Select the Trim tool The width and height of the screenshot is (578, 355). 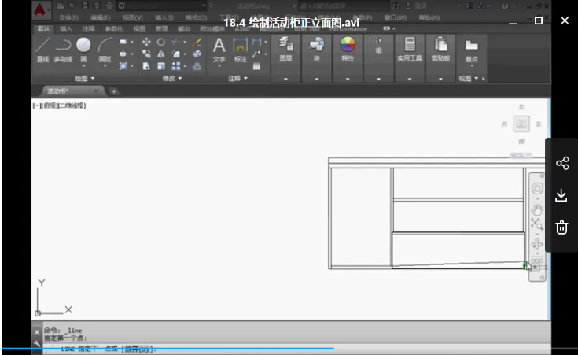(175, 42)
